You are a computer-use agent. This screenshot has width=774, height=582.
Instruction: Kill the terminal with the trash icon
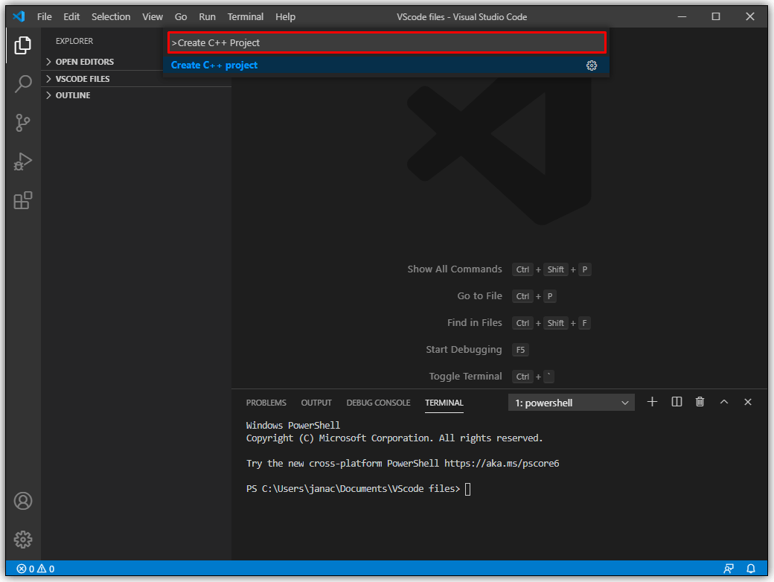click(700, 401)
